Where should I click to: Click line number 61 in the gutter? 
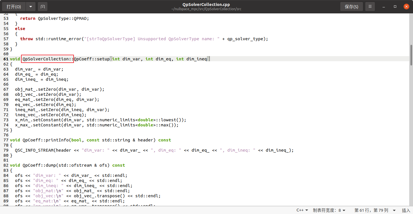pyautogui.click(x=6, y=59)
